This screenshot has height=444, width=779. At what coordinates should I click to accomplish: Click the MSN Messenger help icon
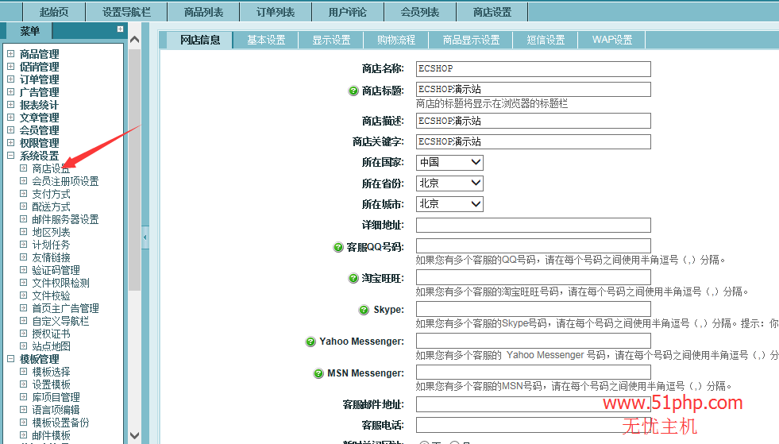[x=318, y=373]
